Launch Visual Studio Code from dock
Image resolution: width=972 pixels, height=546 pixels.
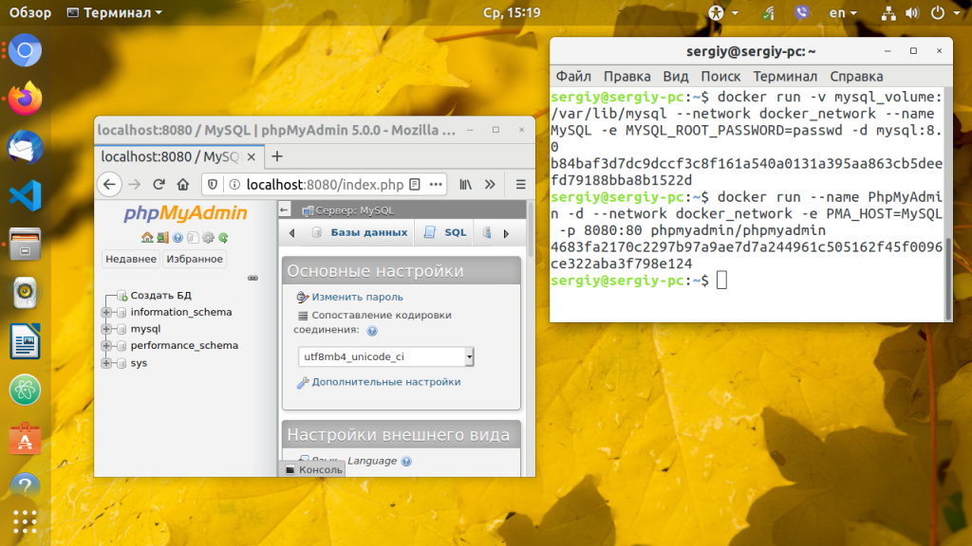pyautogui.click(x=25, y=195)
